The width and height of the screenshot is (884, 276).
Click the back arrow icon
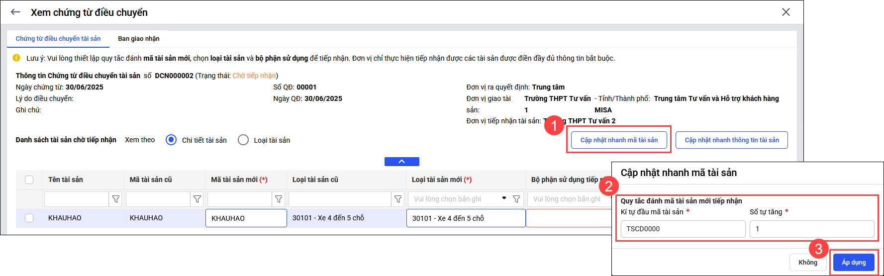point(15,12)
